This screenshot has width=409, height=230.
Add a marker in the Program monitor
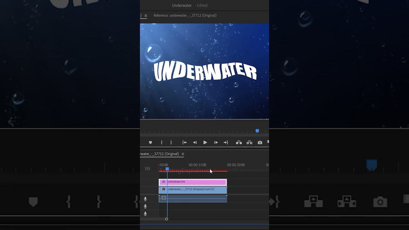click(150, 142)
